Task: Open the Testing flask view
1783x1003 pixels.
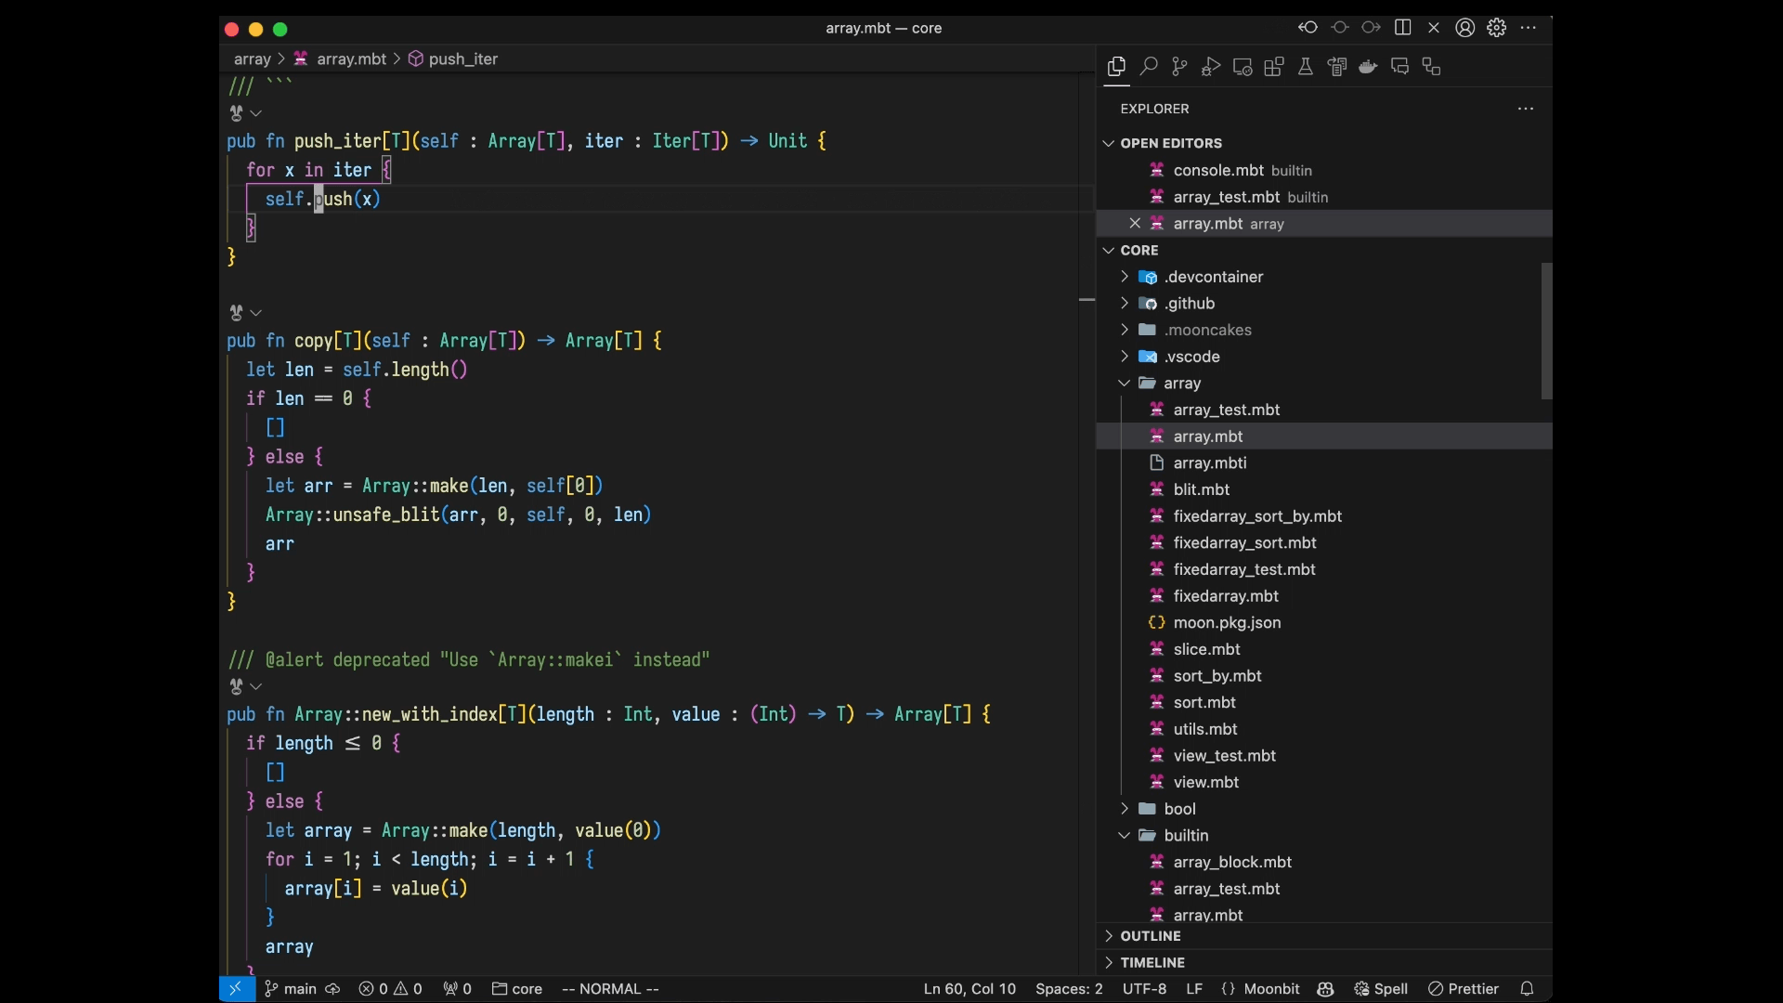Action: [x=1306, y=67]
